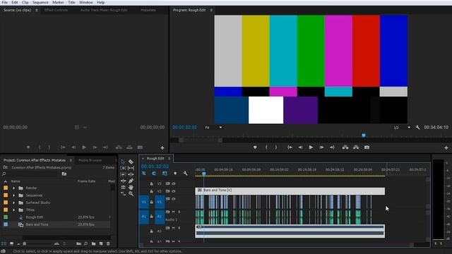
Task: Open the File menu
Action: pyautogui.click(x=5, y=2)
